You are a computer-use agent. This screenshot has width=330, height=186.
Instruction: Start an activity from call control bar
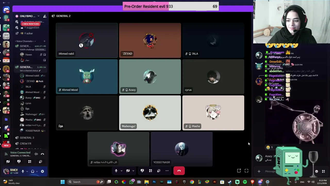click(x=151, y=171)
